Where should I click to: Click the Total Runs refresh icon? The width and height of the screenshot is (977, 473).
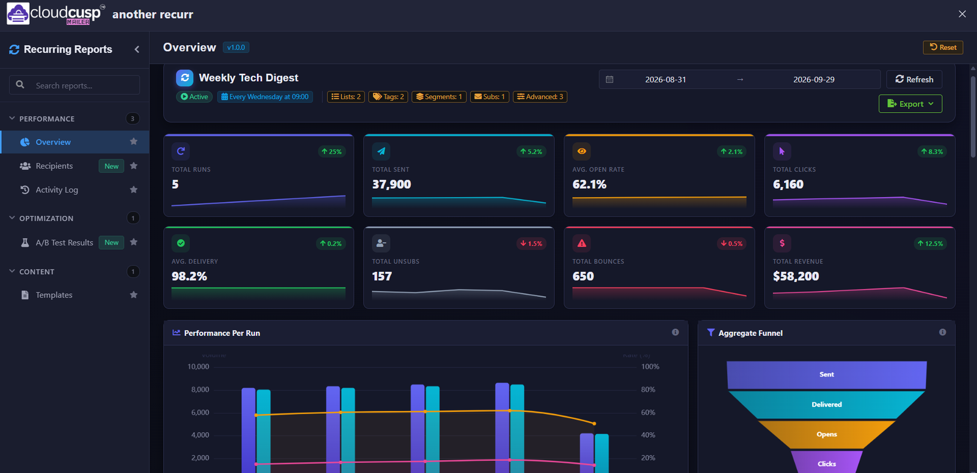[181, 151]
